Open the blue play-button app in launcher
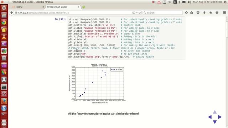This screenshot has height=128, width=228. point(4,108)
